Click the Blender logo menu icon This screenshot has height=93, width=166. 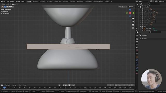tap(2, 1)
